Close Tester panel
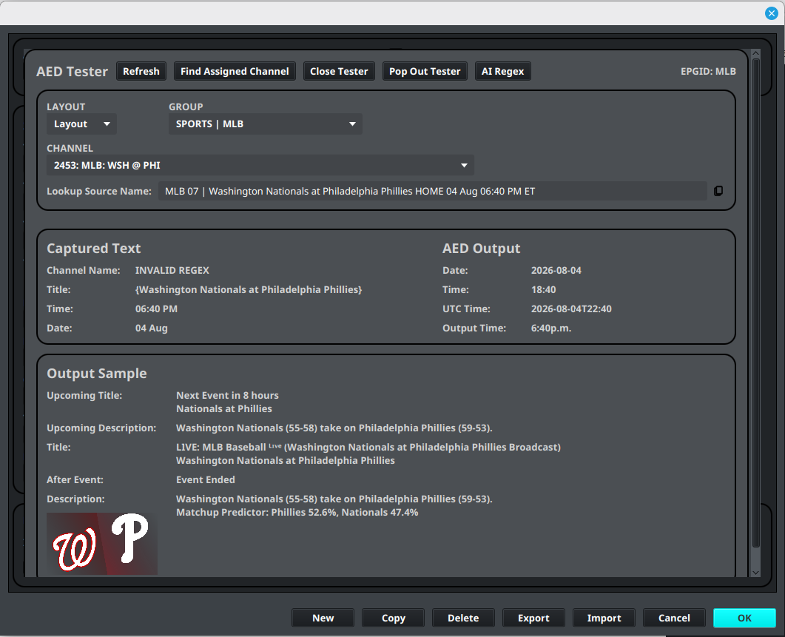Image resolution: width=785 pixels, height=637 pixels. (x=339, y=71)
